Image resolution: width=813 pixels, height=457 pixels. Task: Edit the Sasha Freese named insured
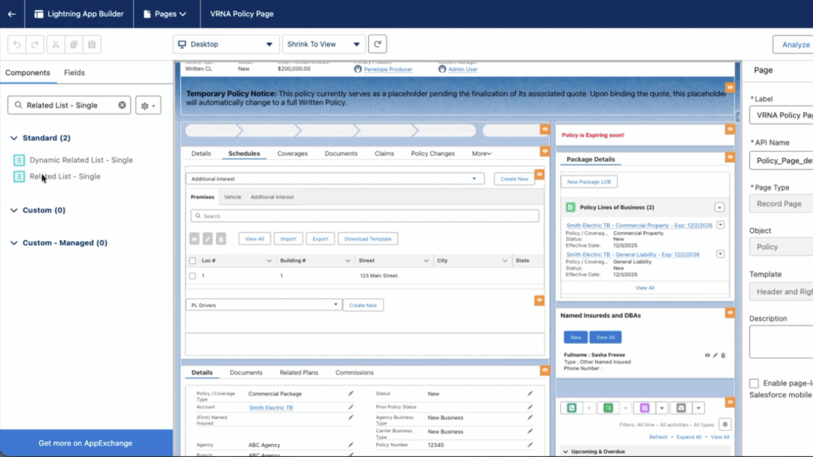pos(715,355)
